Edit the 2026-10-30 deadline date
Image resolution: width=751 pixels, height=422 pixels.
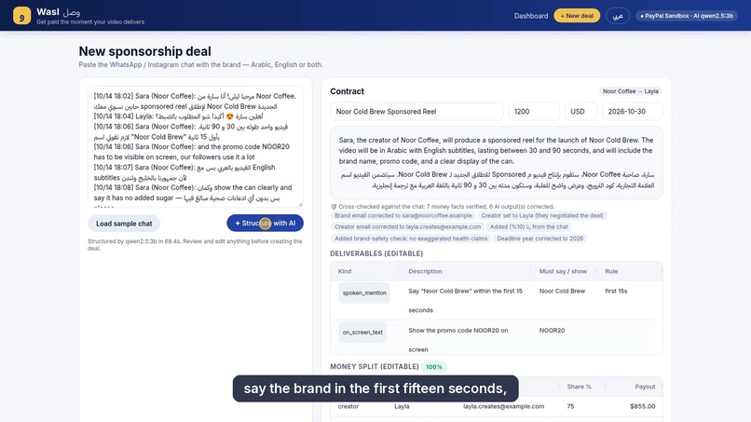tap(633, 111)
